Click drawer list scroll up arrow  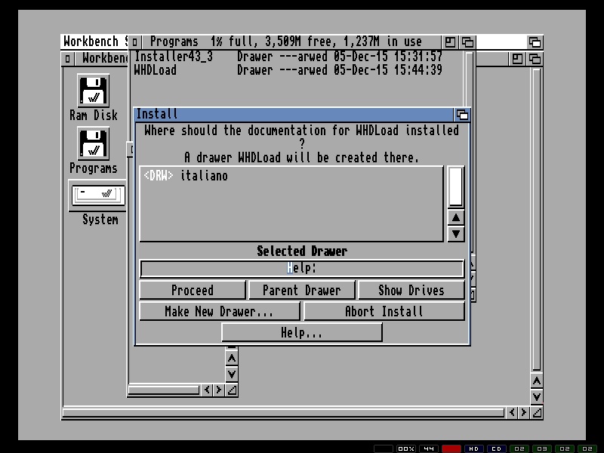456,217
